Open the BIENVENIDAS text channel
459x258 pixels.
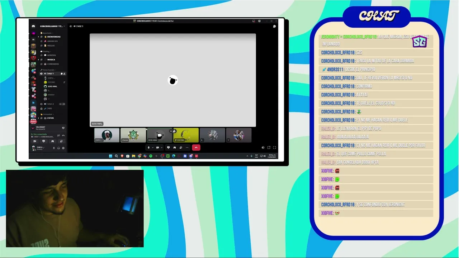click(53, 37)
